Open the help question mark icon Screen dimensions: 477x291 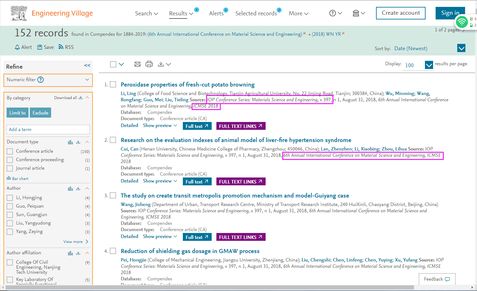pyautogui.click(x=332, y=13)
